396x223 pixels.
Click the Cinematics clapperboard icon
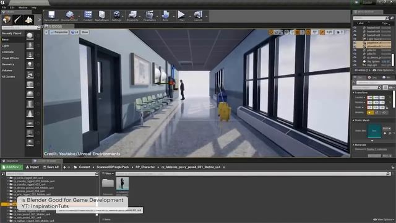150,15
